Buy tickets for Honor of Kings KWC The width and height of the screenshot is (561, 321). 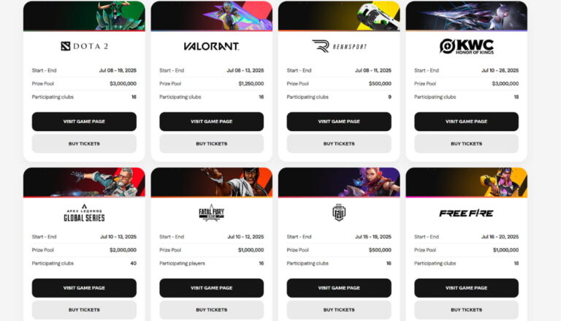pyautogui.click(x=466, y=143)
